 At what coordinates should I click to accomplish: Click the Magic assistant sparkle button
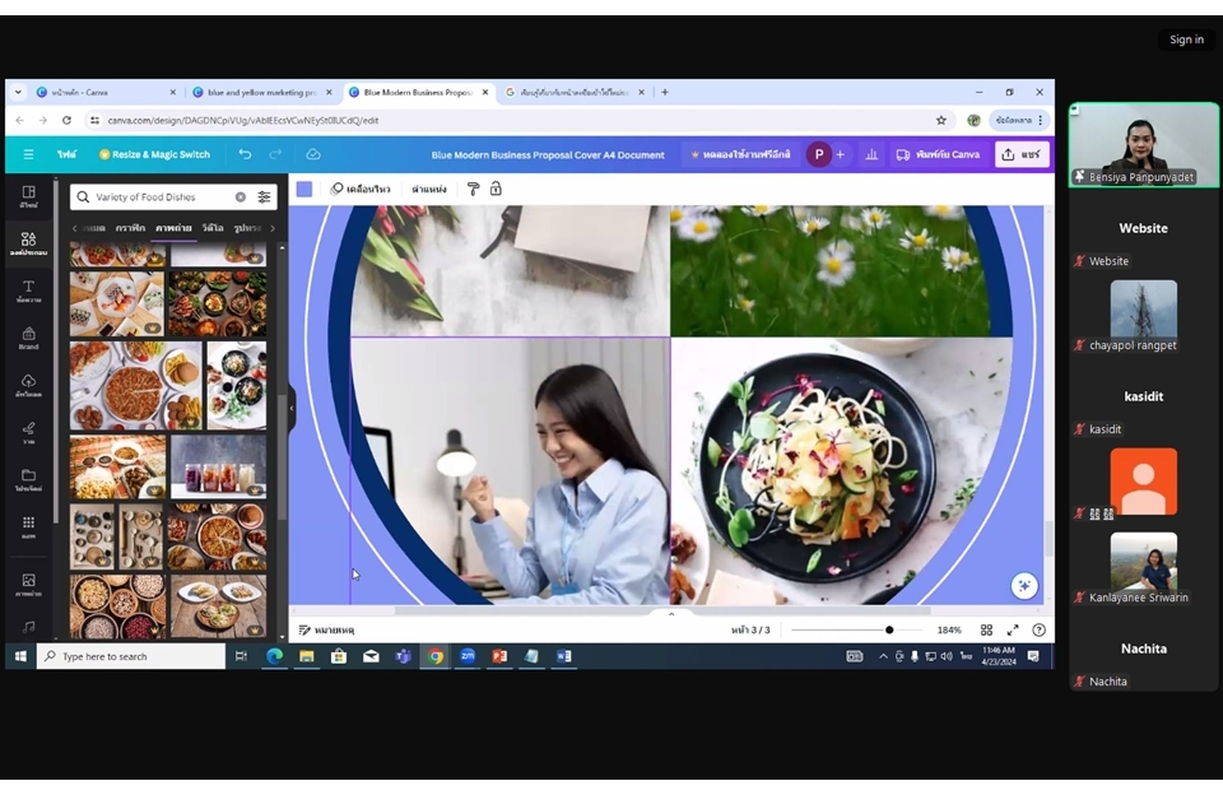point(1024,585)
